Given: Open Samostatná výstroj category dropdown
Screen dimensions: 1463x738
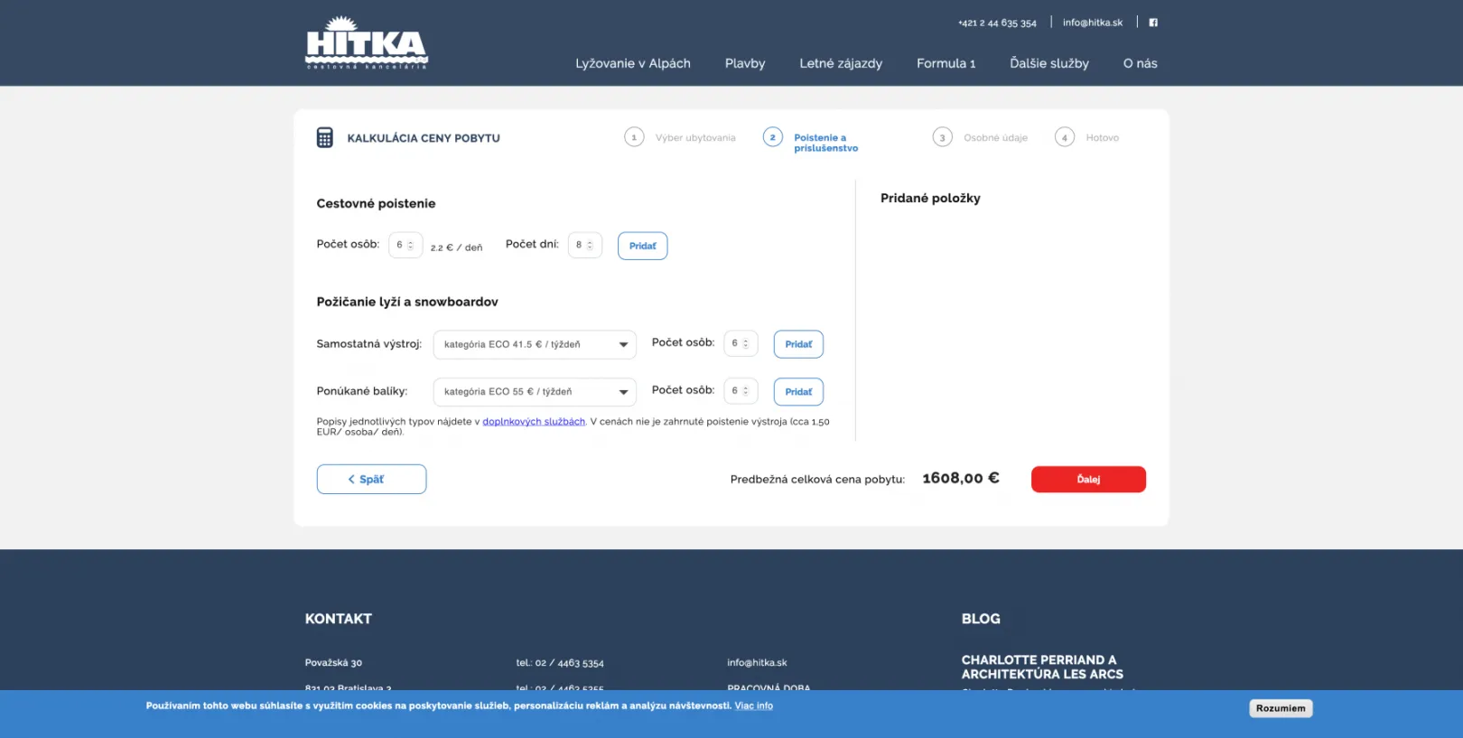Looking at the screenshot, I should click(x=535, y=344).
